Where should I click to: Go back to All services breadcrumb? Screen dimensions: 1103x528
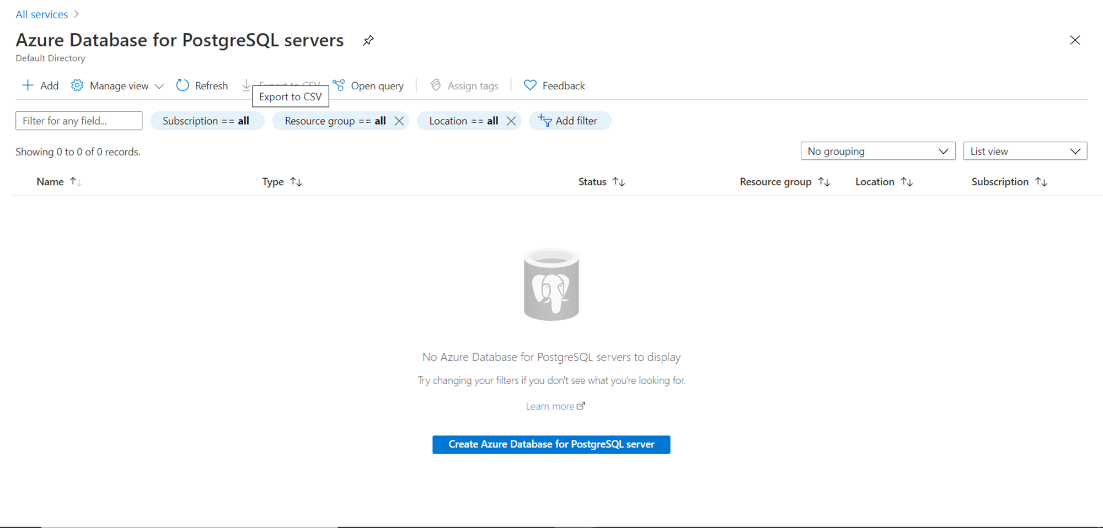[x=42, y=14]
